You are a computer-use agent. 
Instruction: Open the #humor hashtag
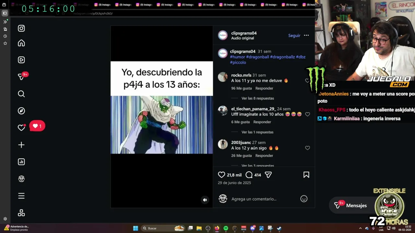[237, 57]
